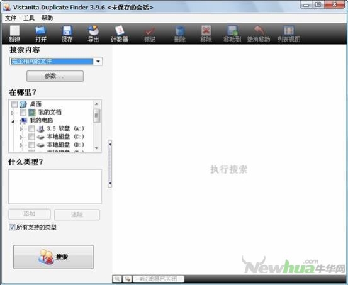Click the 过滤器已关闭 filter status button
Image resolution: width=348 pixels, height=285 pixels.
[159, 279]
